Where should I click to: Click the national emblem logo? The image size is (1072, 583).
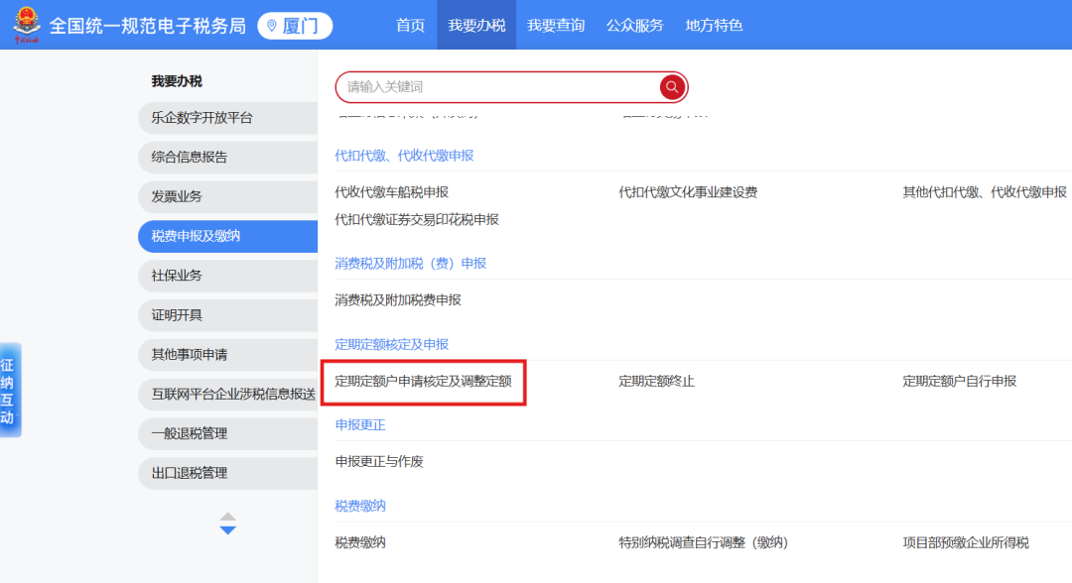tap(27, 25)
